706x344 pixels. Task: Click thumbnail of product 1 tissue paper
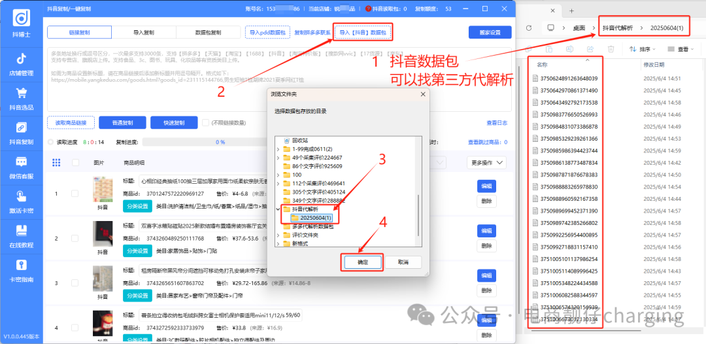[x=103, y=189]
